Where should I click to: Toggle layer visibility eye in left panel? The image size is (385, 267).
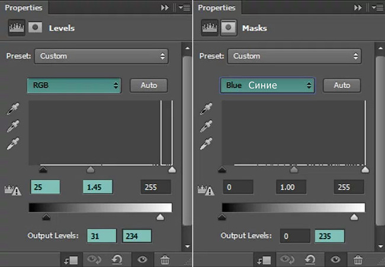[142, 259]
